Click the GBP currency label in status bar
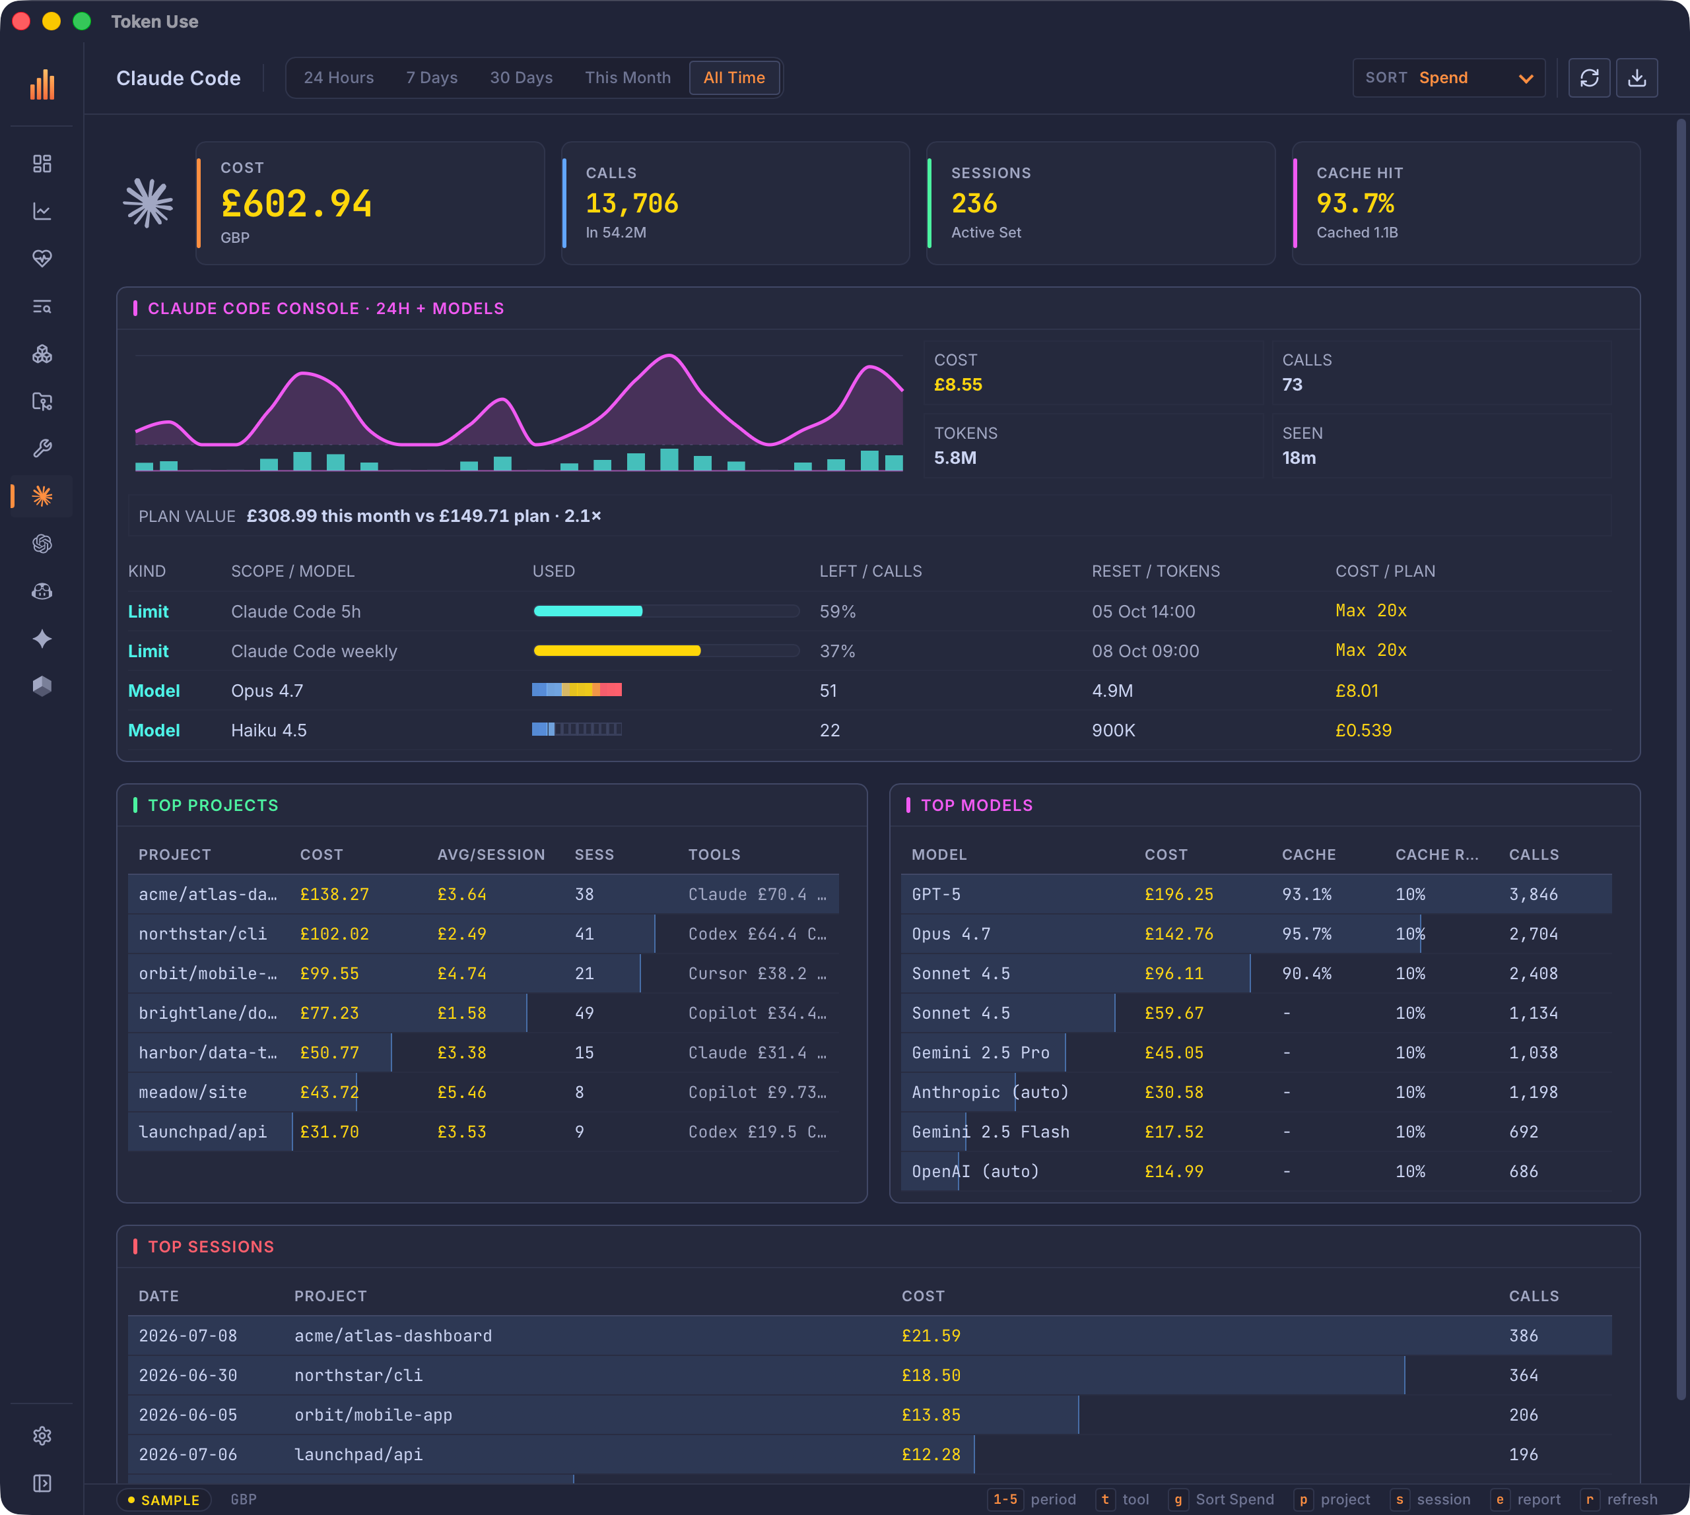 point(243,1499)
